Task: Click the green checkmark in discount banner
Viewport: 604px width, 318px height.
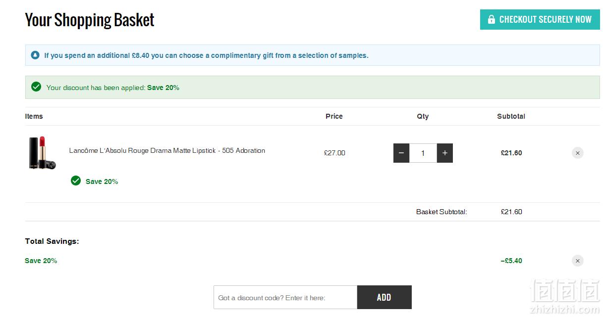Action: 36,87
